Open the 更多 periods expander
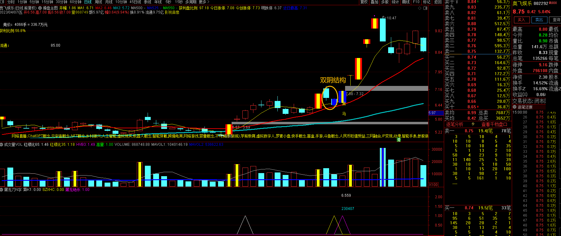The image size is (561, 236). tap(204, 2)
